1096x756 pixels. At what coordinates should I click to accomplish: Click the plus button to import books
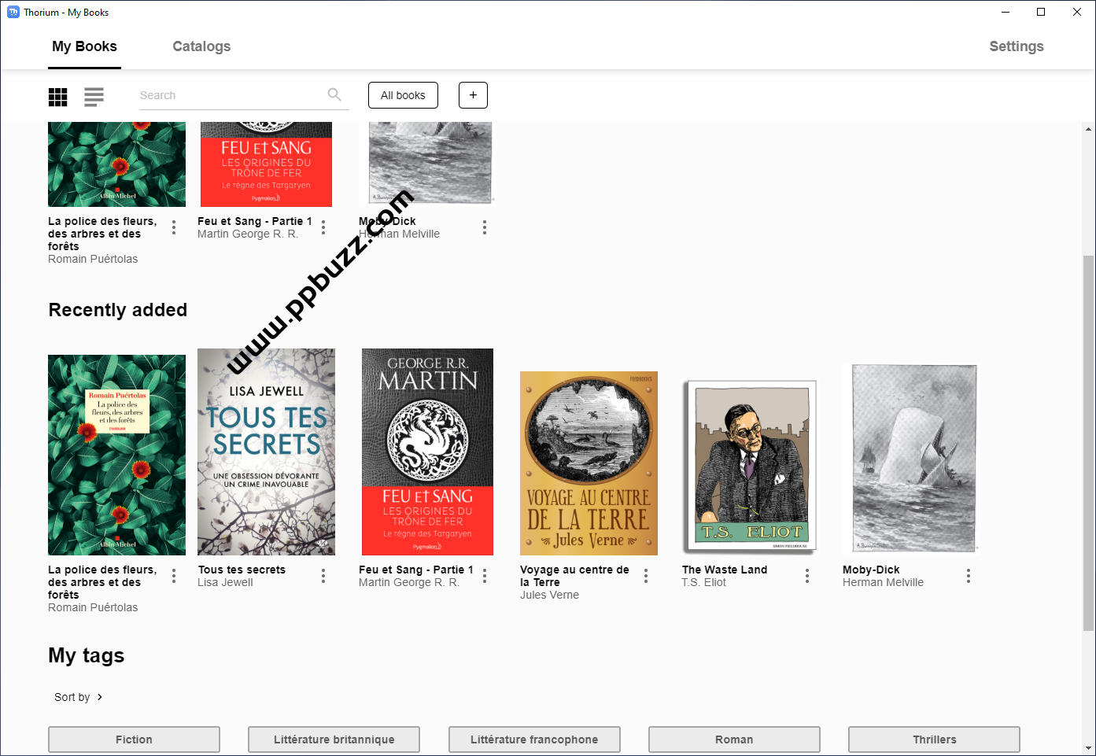473,95
